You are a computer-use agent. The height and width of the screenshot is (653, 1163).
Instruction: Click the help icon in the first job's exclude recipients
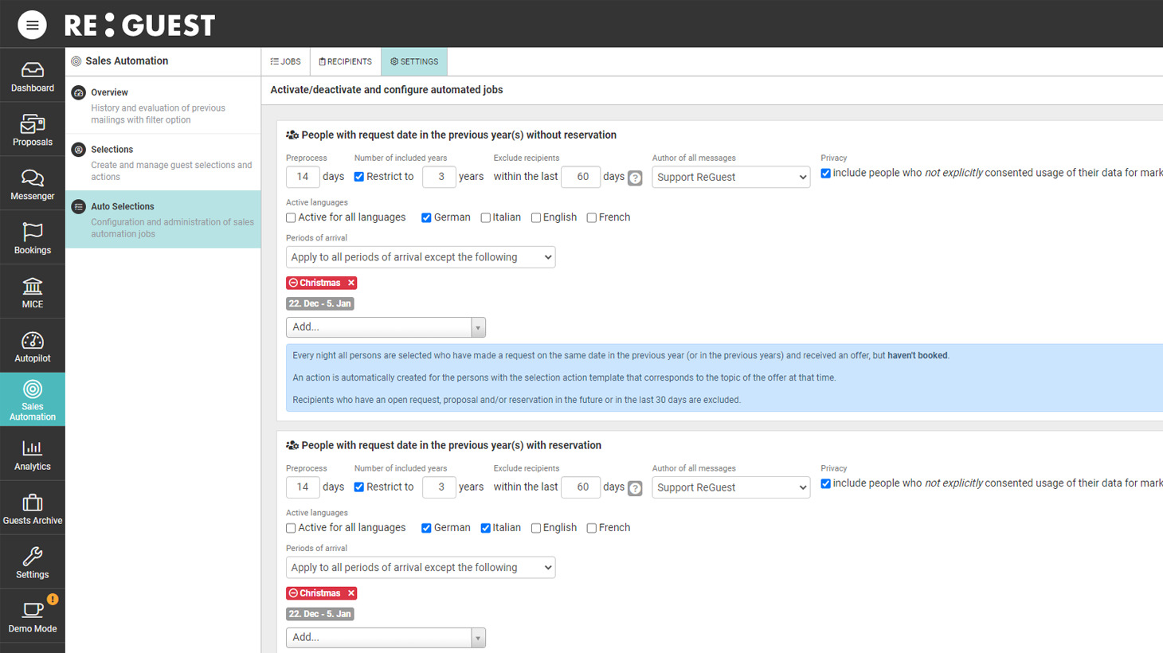635,178
